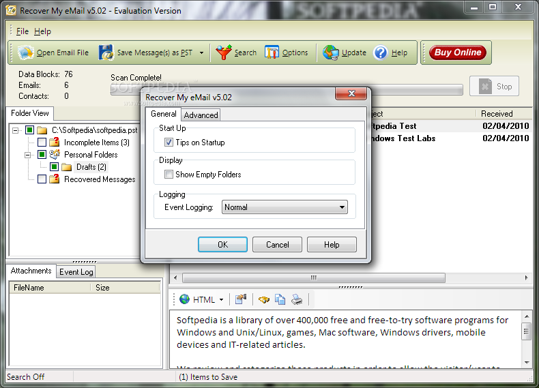Viewport: 539px width, 388px height.
Task: Select Recovered Messages in folder tree
Action: 100,179
